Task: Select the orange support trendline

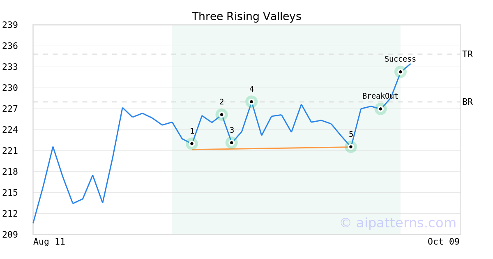Action: pos(271,148)
